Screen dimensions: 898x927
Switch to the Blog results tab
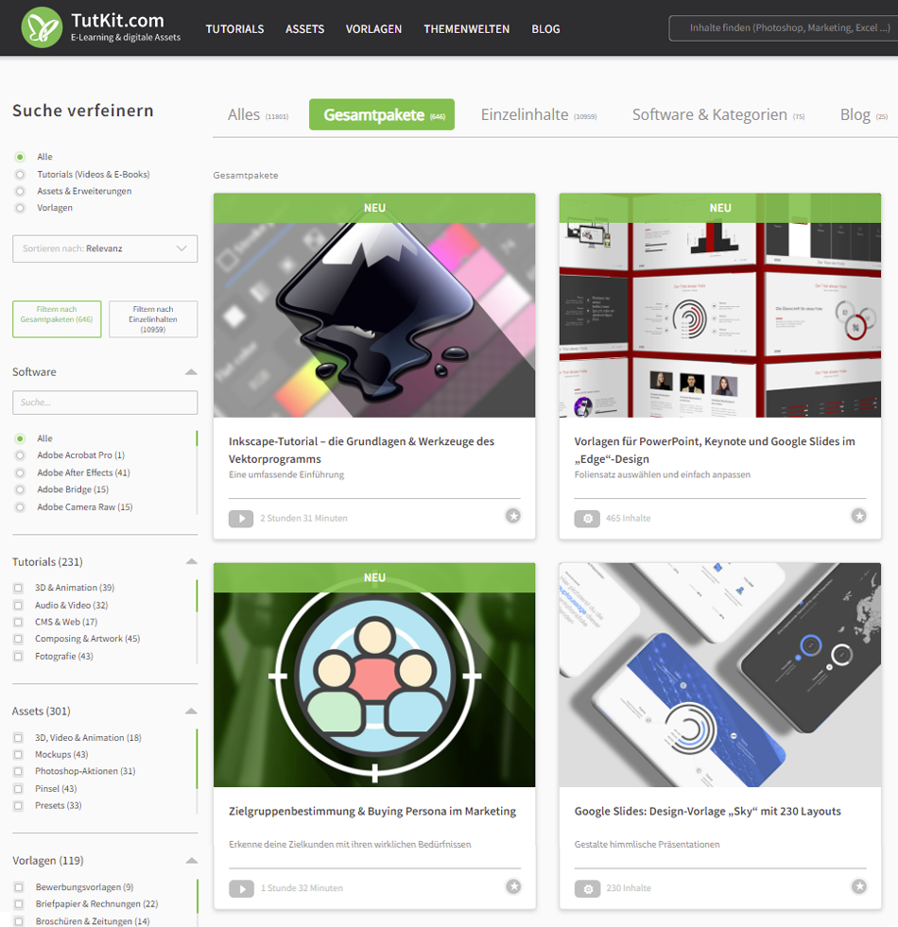coord(864,114)
